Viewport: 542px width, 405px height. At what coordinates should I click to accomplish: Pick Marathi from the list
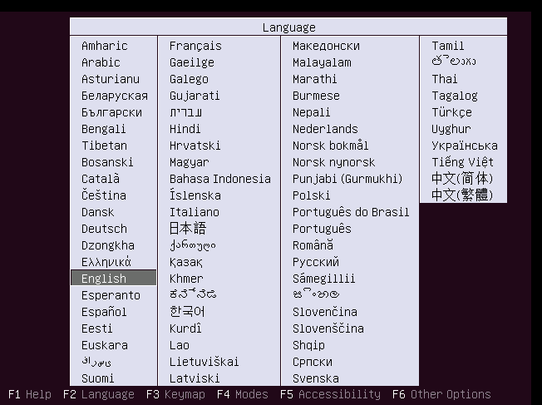(314, 79)
